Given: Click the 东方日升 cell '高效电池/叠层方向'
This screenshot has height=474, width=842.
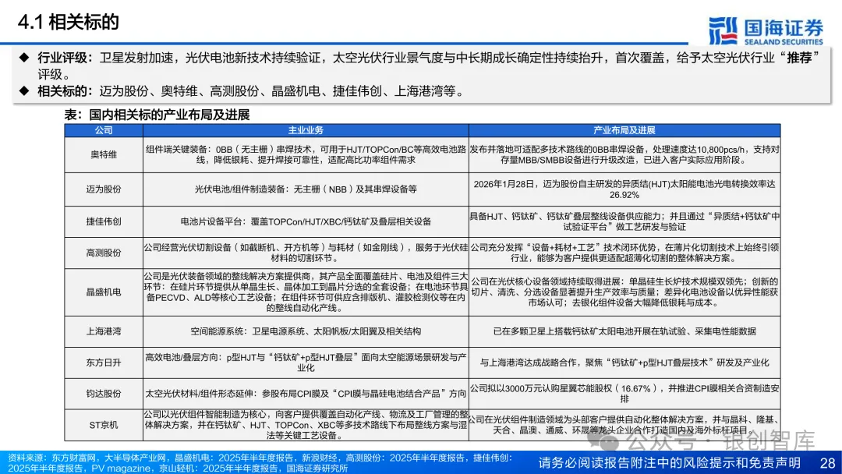Looking at the screenshot, I should click(306, 363).
